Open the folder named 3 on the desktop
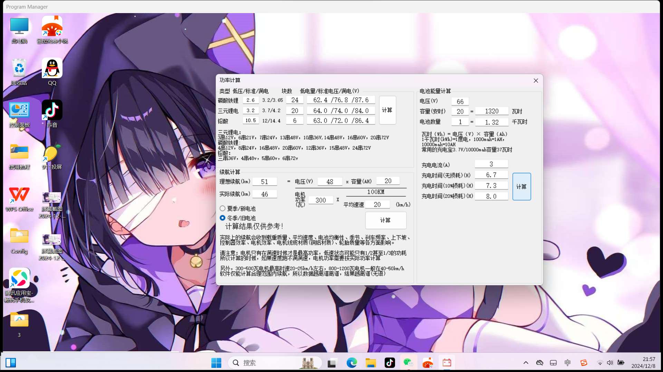 coord(19,324)
